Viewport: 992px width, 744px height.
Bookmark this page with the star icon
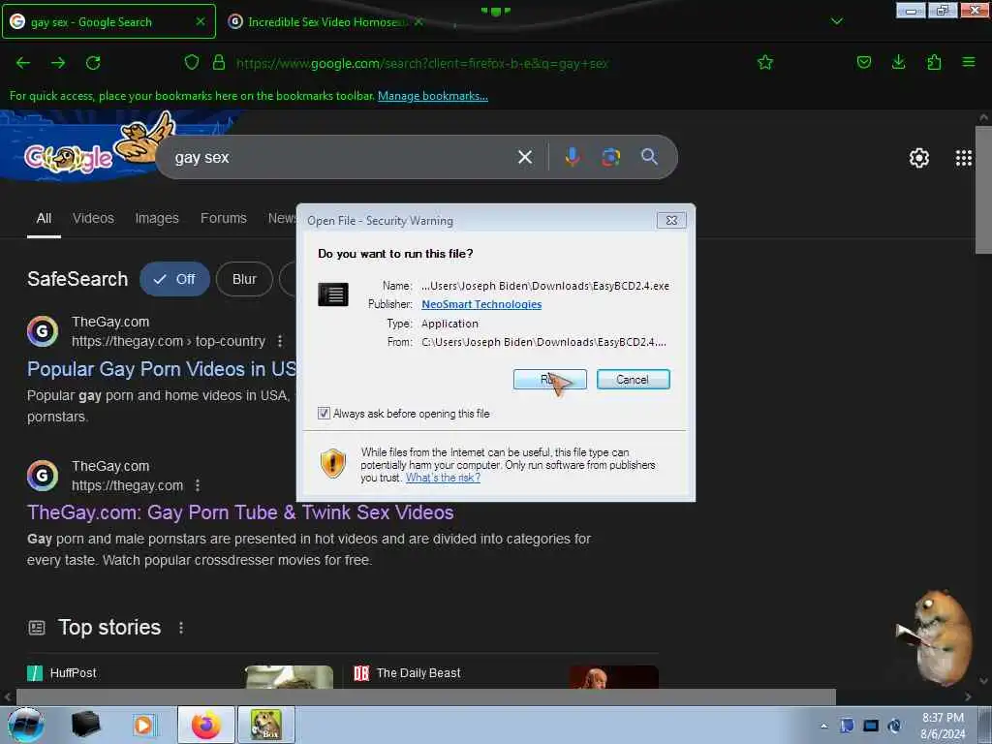coord(765,63)
